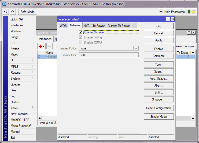
Task: Open the add interface dropdown arrow
Action: tap(44, 46)
